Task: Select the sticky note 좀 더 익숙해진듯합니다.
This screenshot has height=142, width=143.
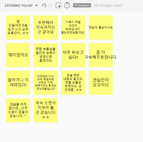Action: click(x=101, y=55)
